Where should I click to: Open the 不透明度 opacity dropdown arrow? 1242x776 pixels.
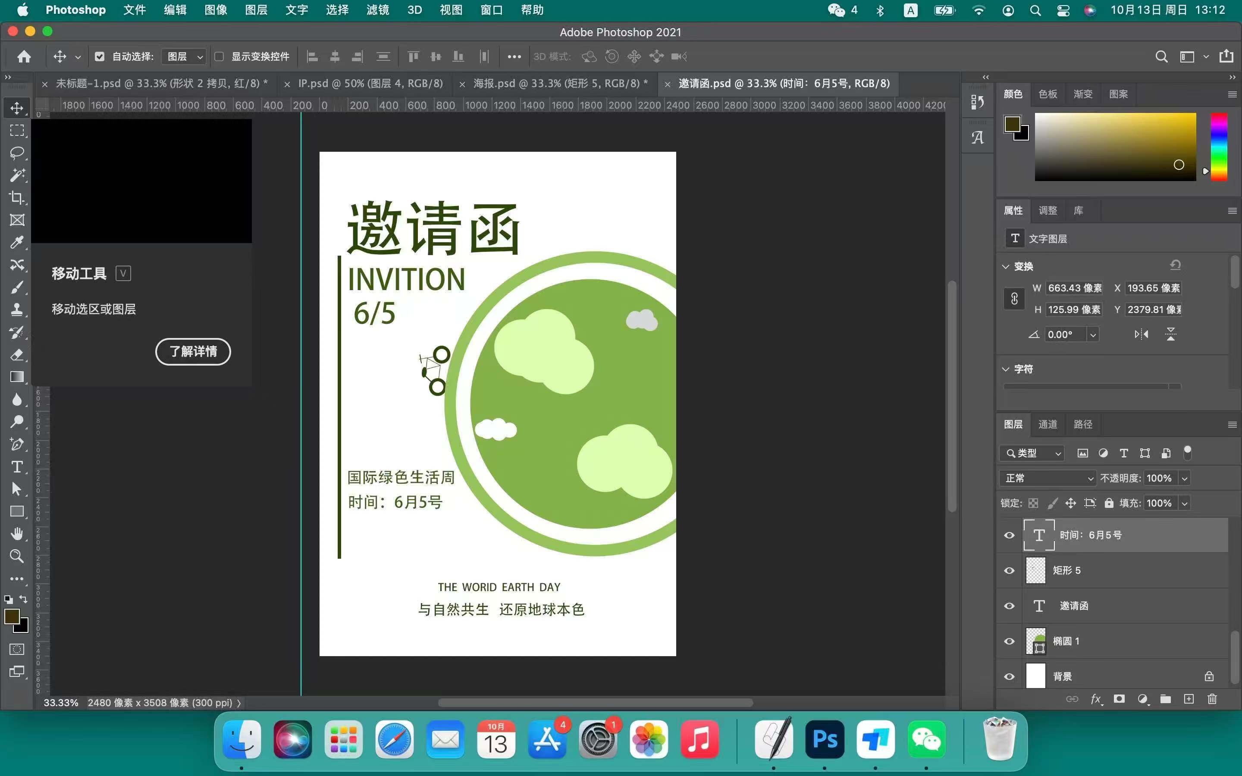click(1185, 479)
